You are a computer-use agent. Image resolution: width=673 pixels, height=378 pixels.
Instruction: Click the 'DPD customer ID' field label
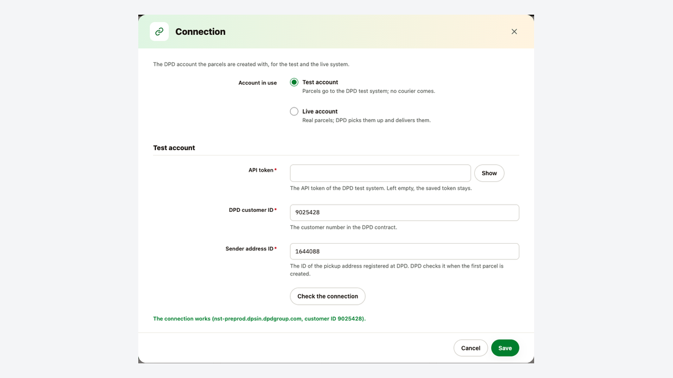251,210
